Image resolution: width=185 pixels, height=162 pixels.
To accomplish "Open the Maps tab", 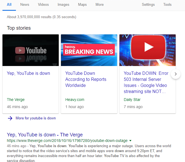I will 82,5.
